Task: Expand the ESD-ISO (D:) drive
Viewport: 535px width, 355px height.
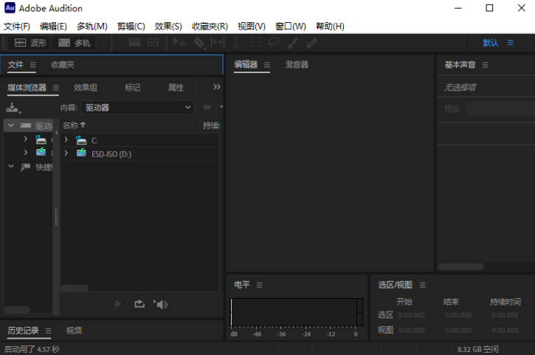Action: (66, 154)
